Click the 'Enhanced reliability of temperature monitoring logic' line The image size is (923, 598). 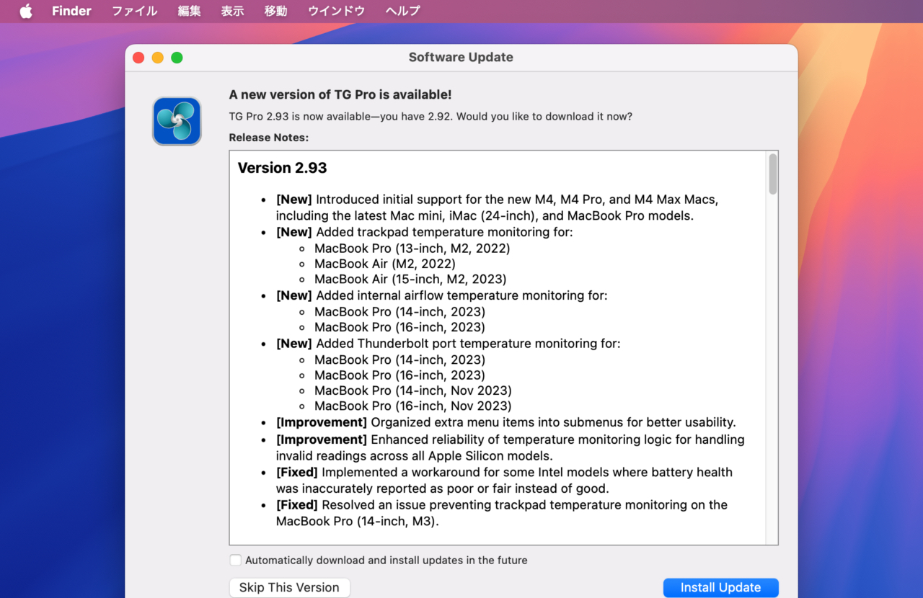tap(511, 447)
